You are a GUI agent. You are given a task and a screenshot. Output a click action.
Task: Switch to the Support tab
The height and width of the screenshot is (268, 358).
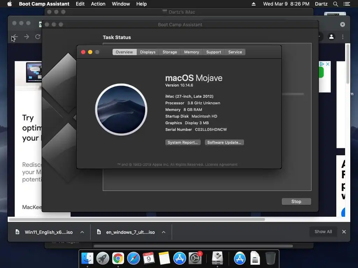click(214, 52)
